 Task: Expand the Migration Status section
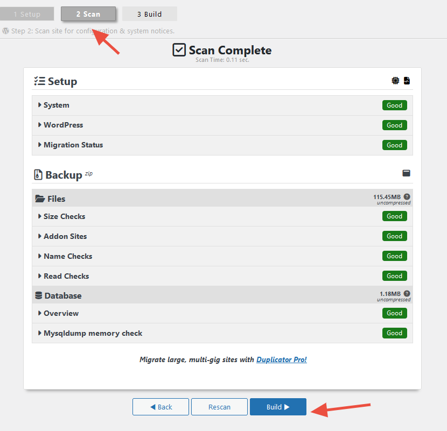pyautogui.click(x=73, y=145)
